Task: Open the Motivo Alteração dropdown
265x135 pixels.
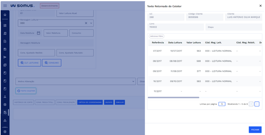Action: (x=133, y=82)
